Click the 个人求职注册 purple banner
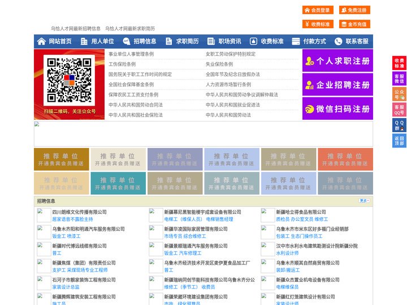 pyautogui.click(x=337, y=60)
